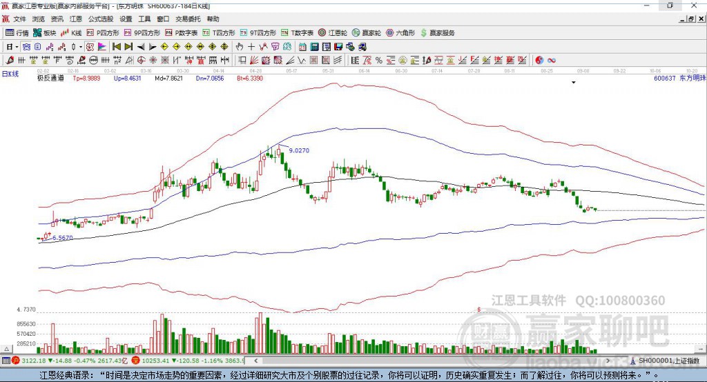Open the 9P四方形 tool

(x=142, y=33)
